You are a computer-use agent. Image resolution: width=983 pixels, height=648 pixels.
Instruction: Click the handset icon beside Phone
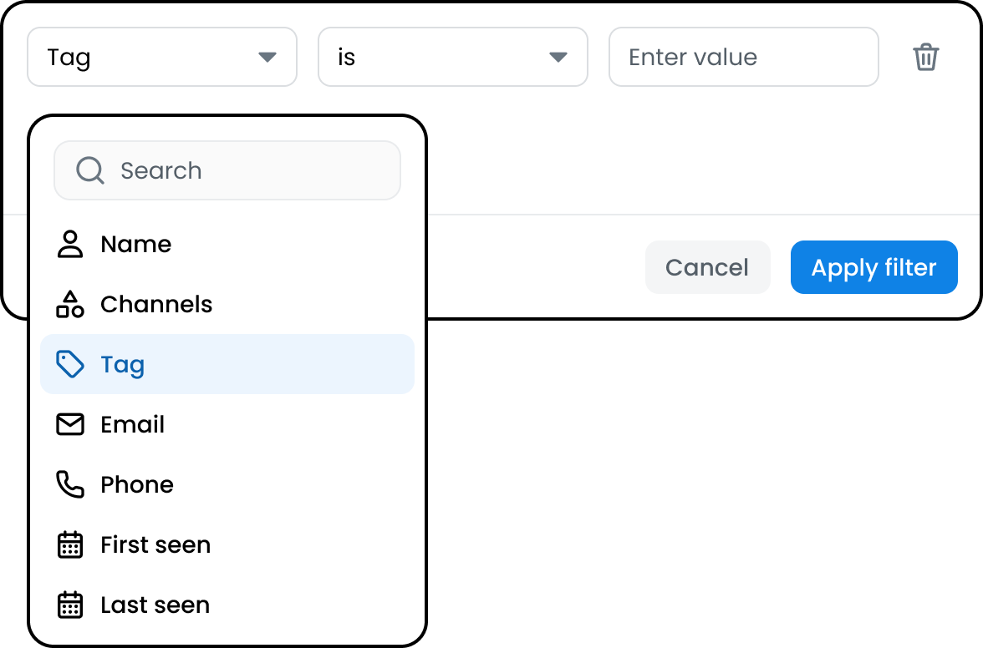70,484
